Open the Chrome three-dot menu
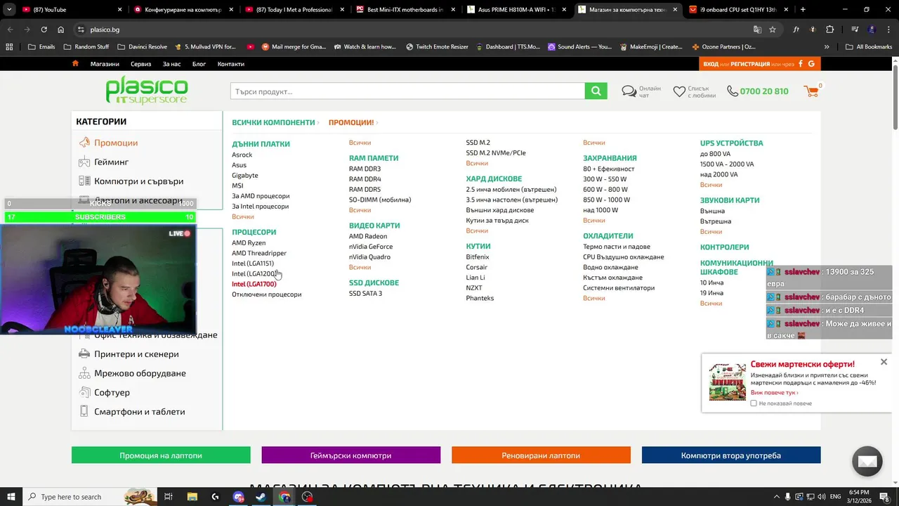Image resolution: width=899 pixels, height=506 pixels. point(888,30)
